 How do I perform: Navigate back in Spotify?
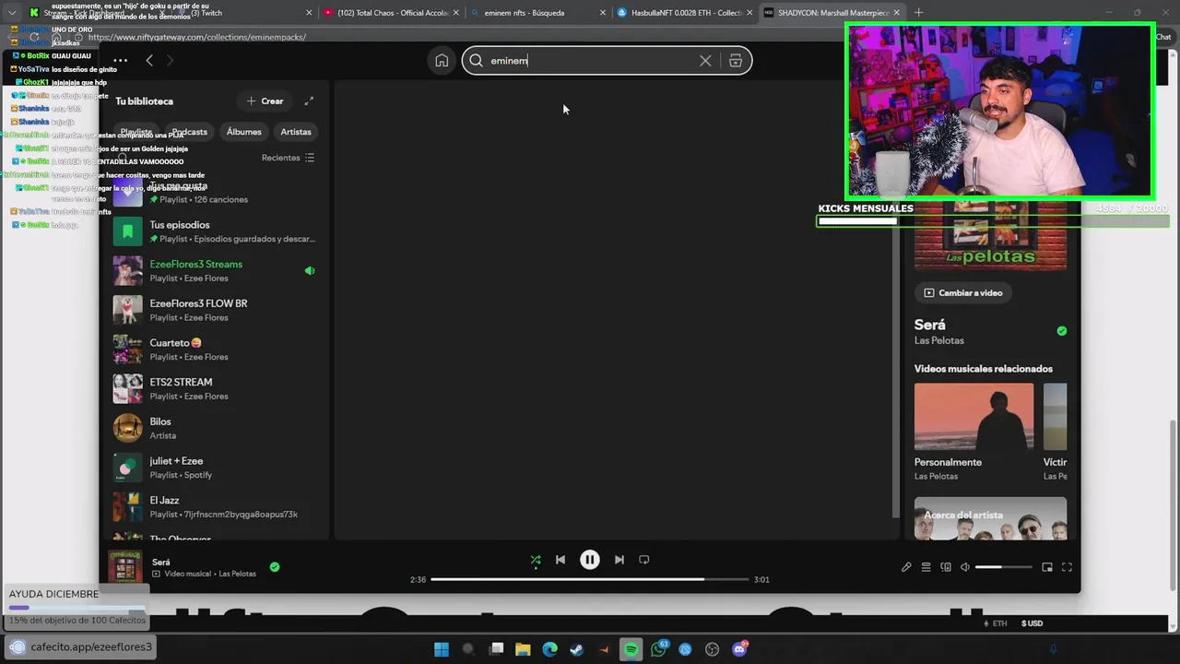149,61
